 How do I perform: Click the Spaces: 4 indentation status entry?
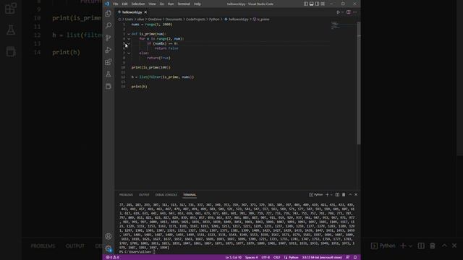[251, 257]
